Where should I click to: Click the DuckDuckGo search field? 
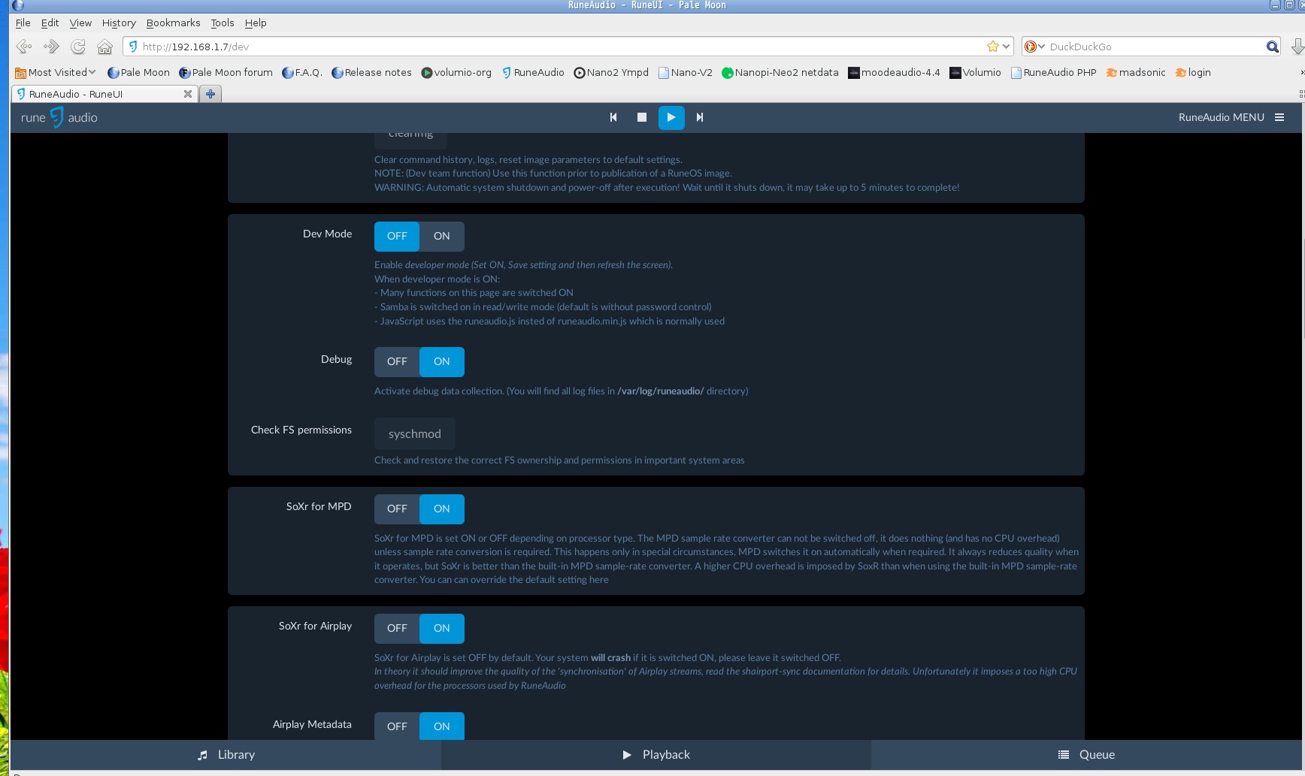1154,47
